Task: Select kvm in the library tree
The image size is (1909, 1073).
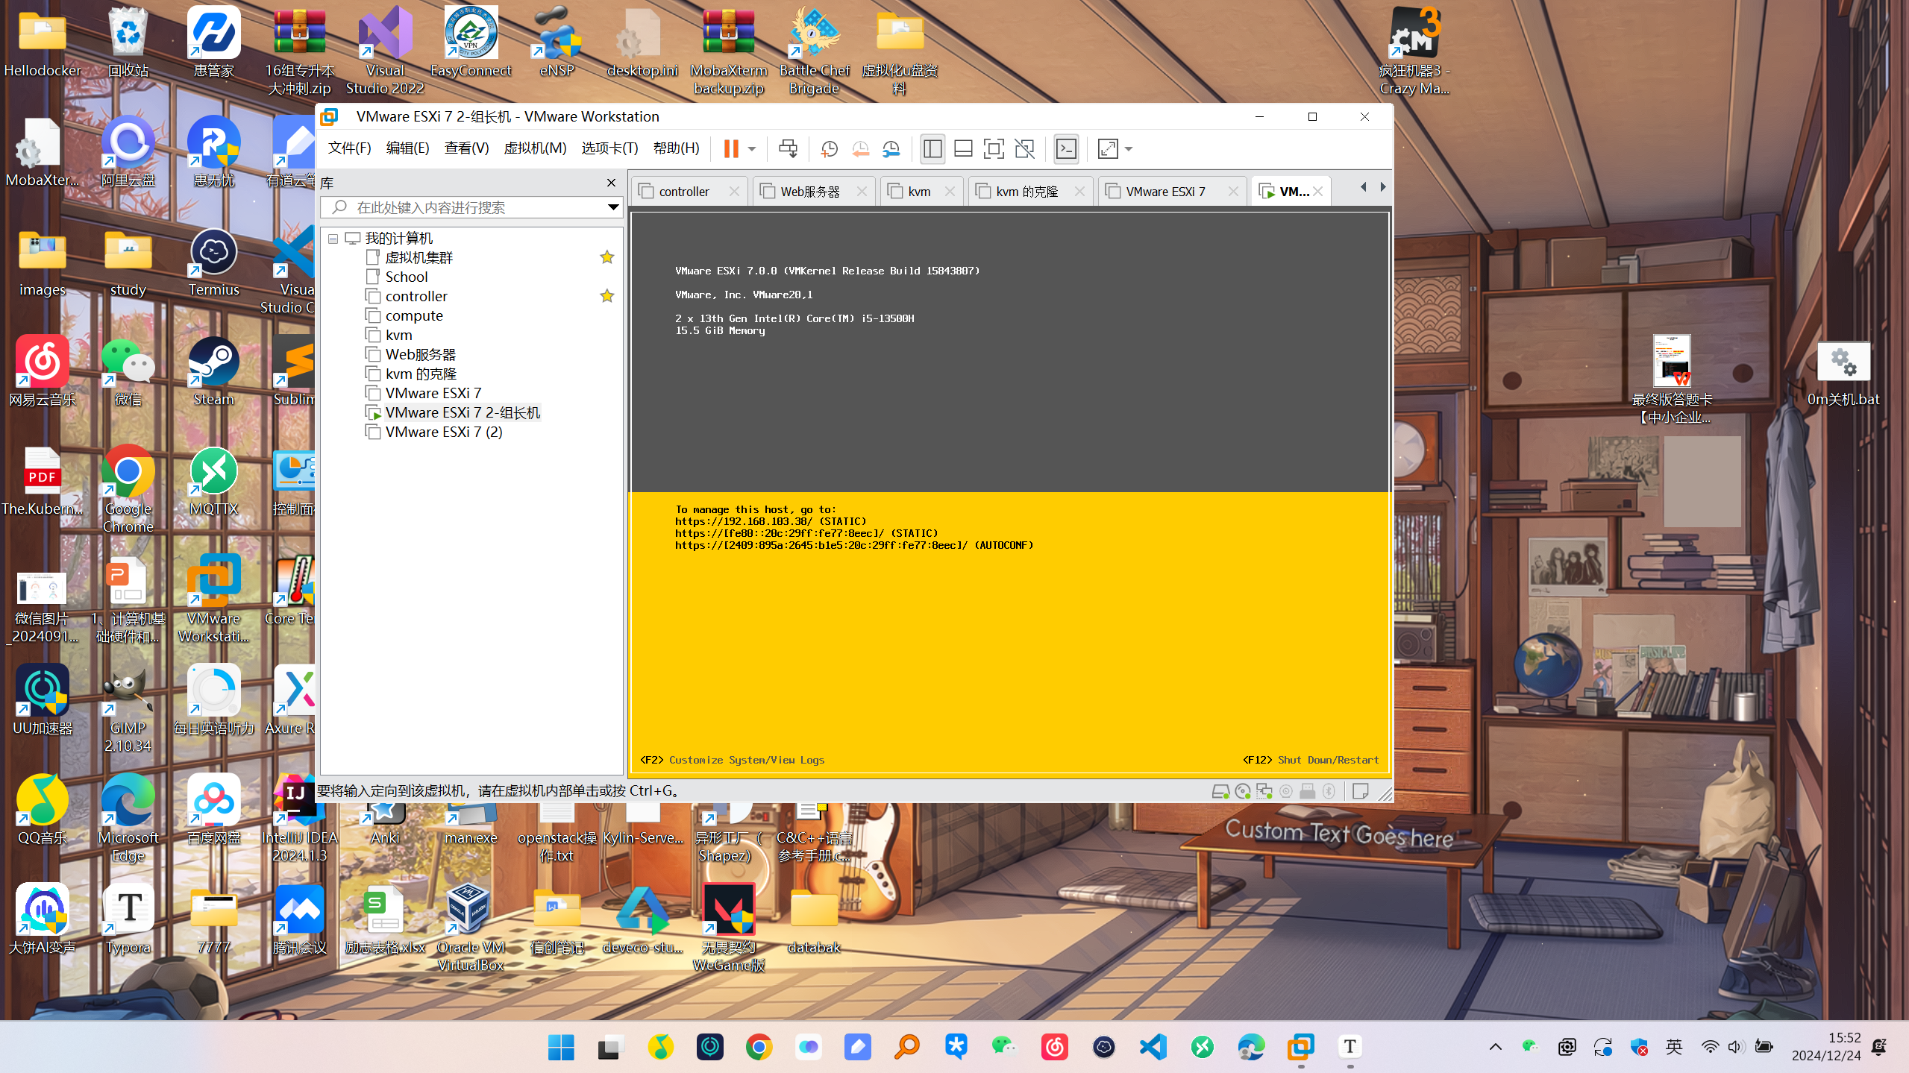Action: point(398,335)
